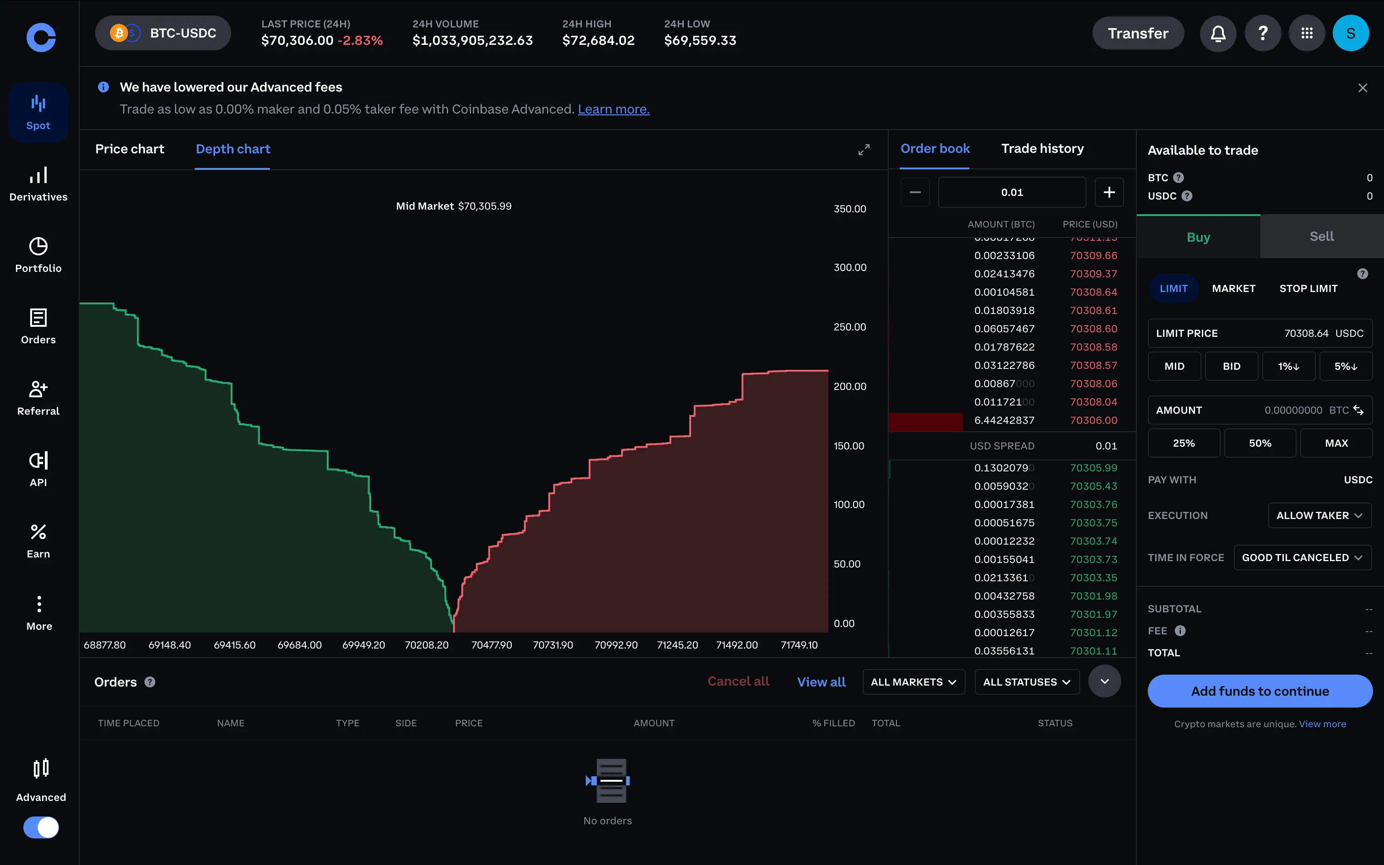Follow the Learn more fees link

click(x=613, y=109)
